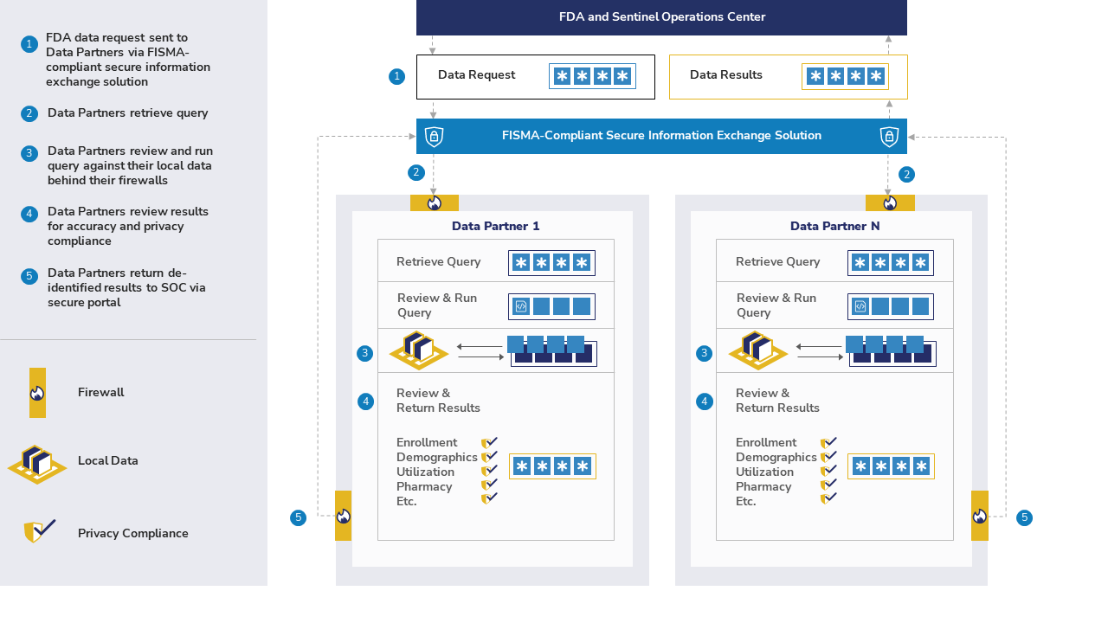1108x623 pixels.
Task: Click Retrieve Query text in Data Partner N
Action: tap(778, 262)
